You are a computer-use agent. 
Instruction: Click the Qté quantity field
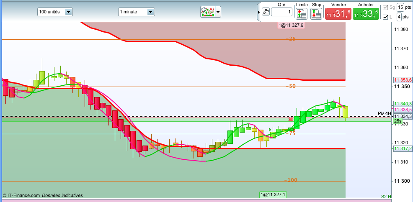281,12
